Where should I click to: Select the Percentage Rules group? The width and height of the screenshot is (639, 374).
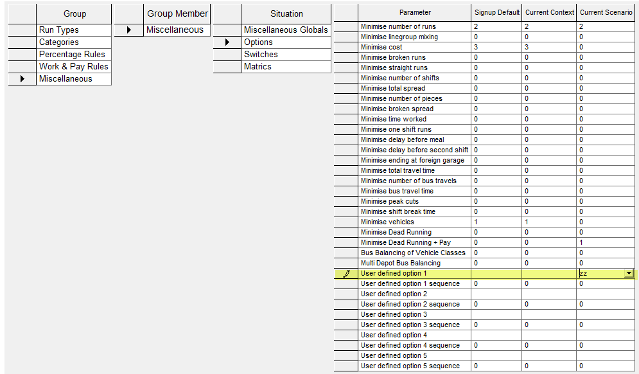(x=73, y=54)
